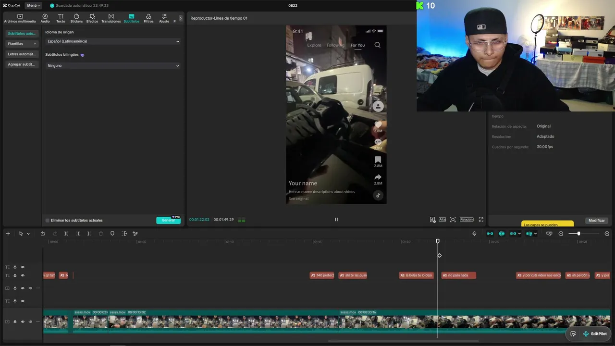Click the bookmark icon in preview overlay

(378, 160)
